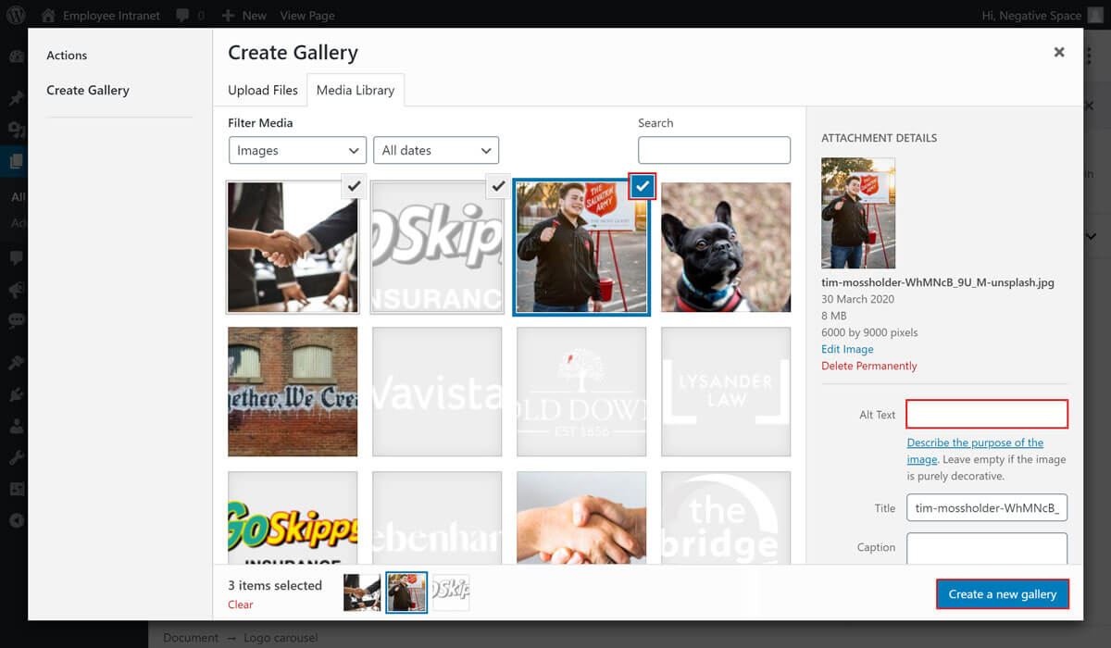The height and width of the screenshot is (648, 1111).
Task: Expand the All dates dropdown
Action: coord(436,150)
